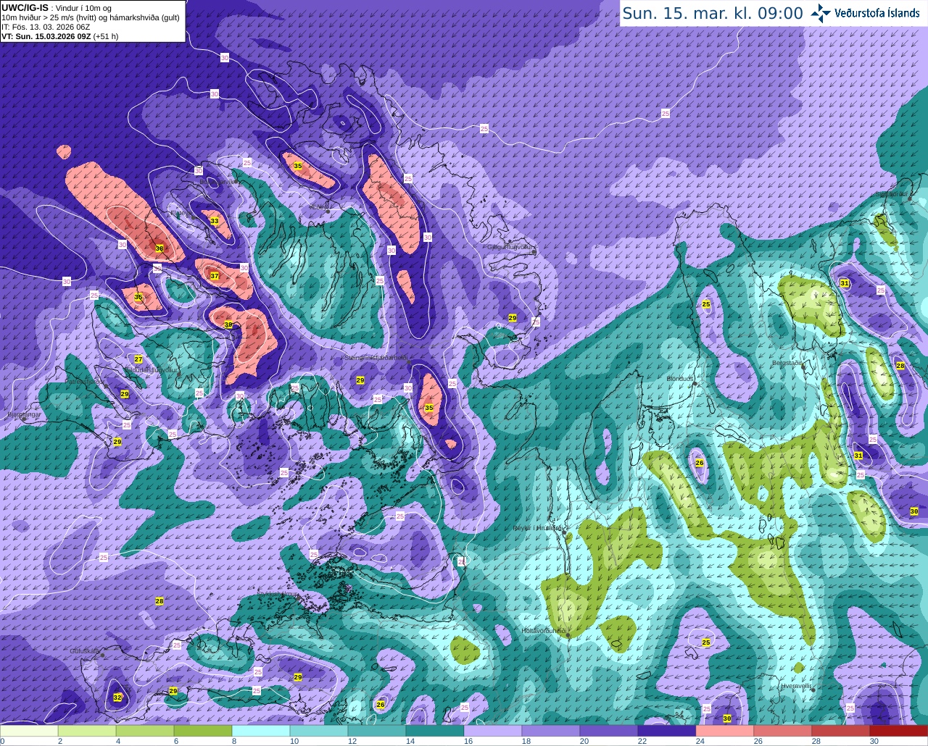The width and height of the screenshot is (928, 746).
Task: Select the IT initial-time line 13. 03. 2026 06Z
Action: click(x=46, y=27)
